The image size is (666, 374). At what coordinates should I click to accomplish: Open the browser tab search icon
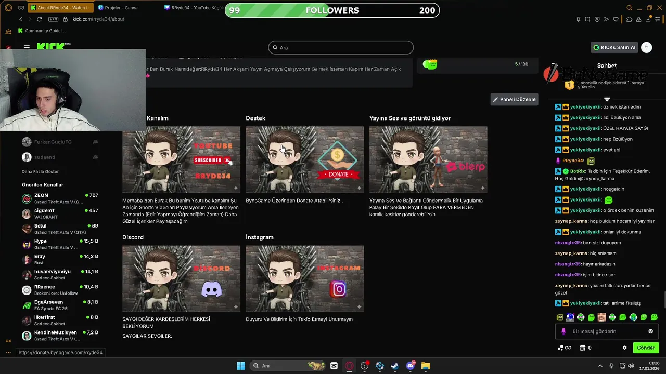(x=629, y=8)
